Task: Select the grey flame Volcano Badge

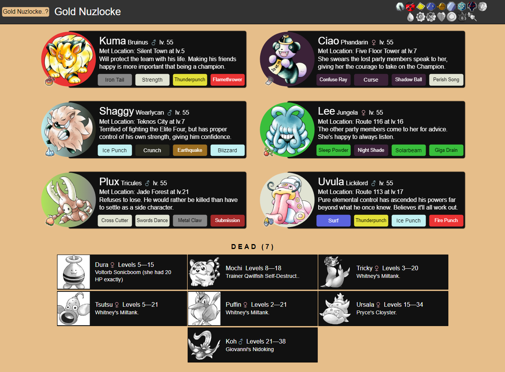Action: (x=462, y=17)
